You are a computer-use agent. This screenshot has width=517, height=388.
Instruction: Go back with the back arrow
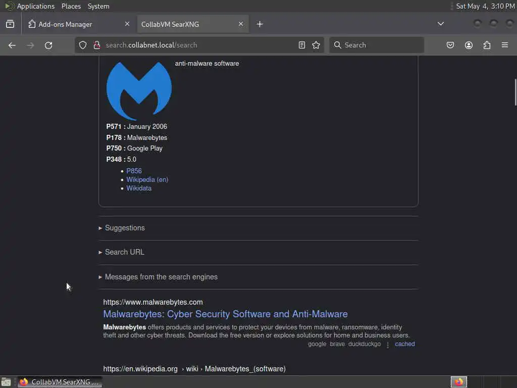click(12, 45)
